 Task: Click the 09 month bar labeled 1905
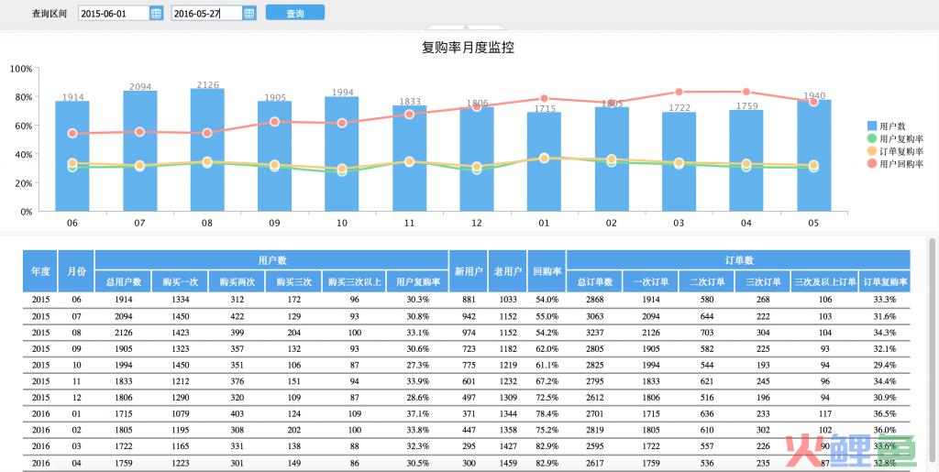[275, 156]
